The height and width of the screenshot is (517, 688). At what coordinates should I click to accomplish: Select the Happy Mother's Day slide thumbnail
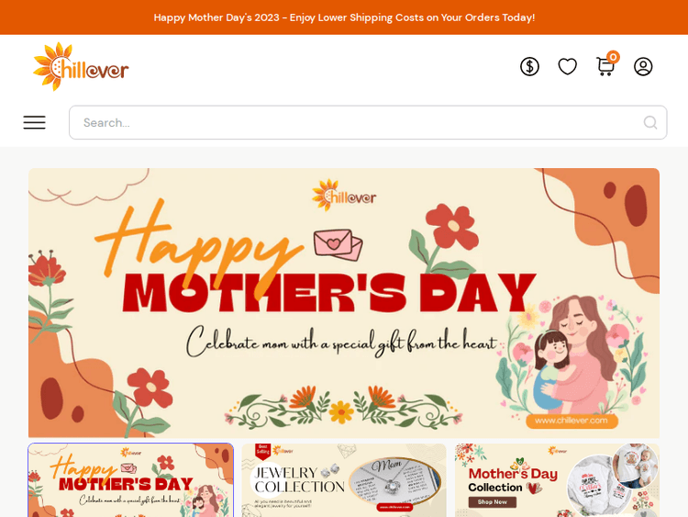tap(131, 480)
